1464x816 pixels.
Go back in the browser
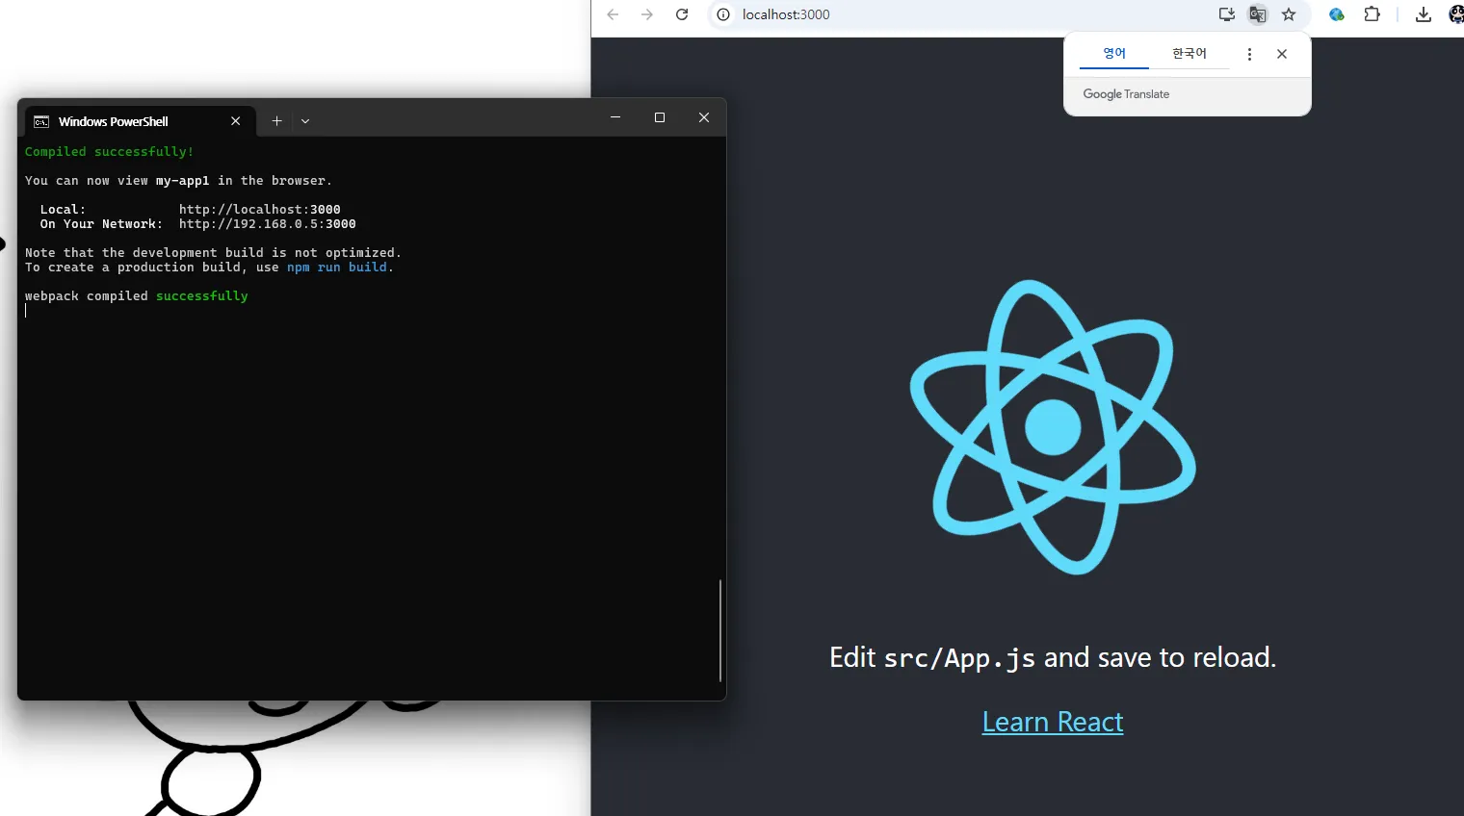point(613,14)
